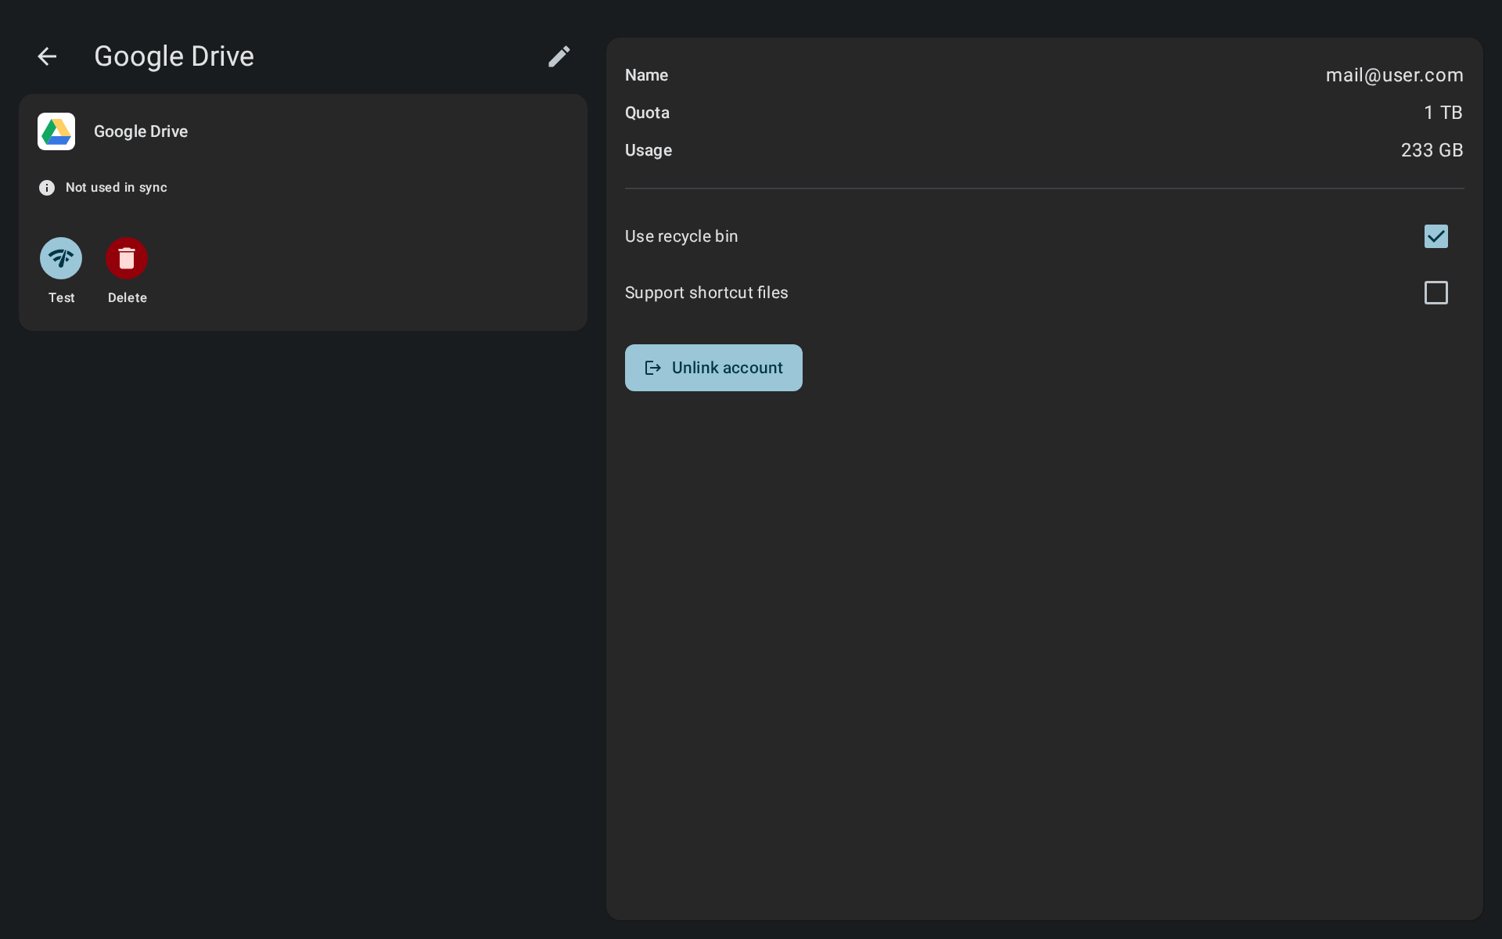The height and width of the screenshot is (939, 1502).
Task: Click the Delete label under trash icon
Action: pyautogui.click(x=127, y=298)
